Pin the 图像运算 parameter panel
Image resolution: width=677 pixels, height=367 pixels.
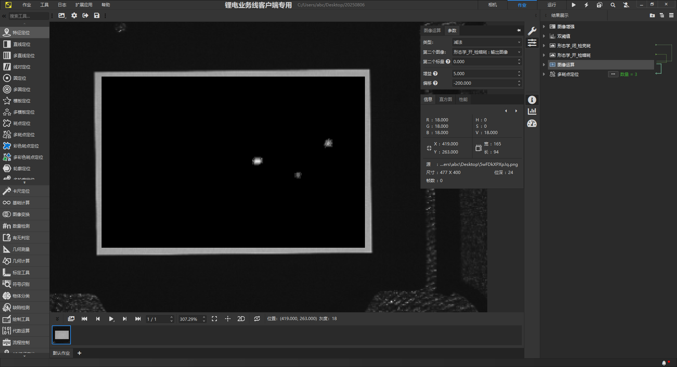[519, 30]
